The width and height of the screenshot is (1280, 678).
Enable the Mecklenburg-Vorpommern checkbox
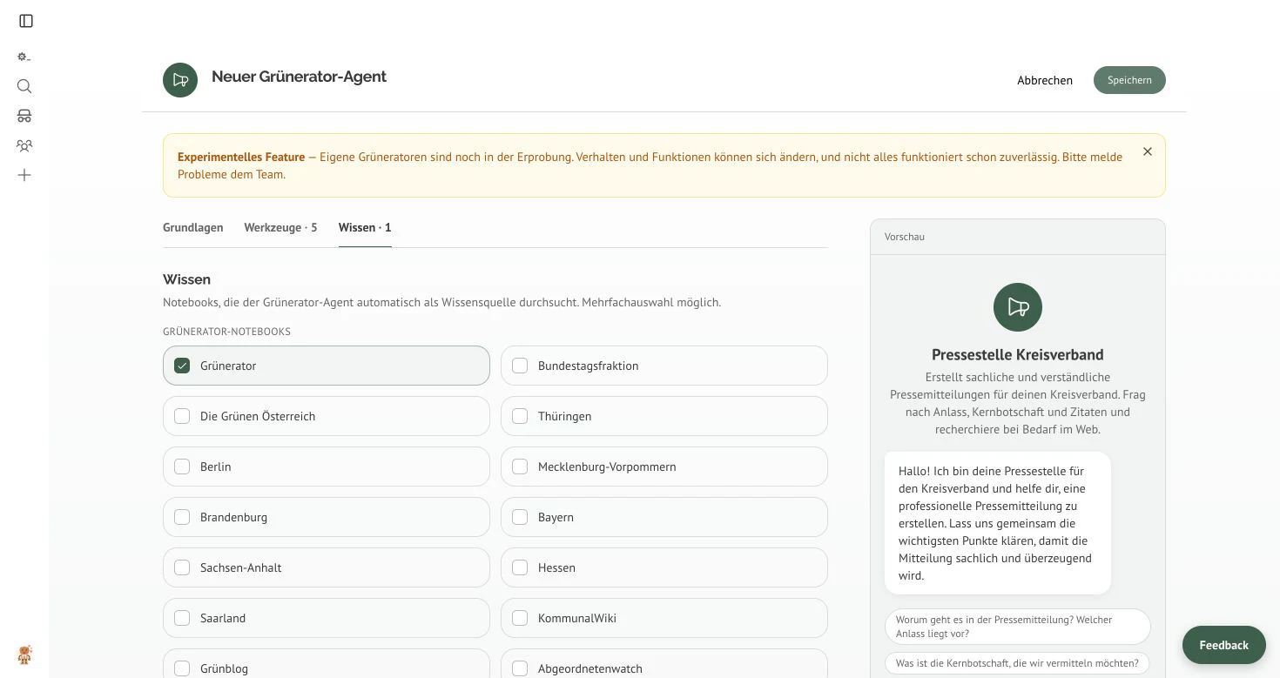coord(520,467)
